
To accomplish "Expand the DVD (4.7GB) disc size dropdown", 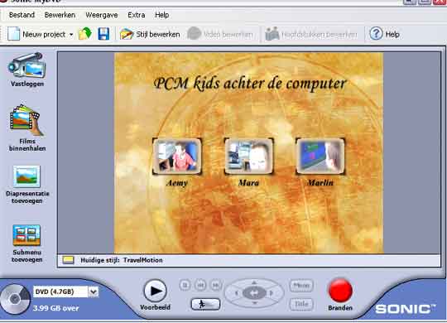I will coord(94,292).
